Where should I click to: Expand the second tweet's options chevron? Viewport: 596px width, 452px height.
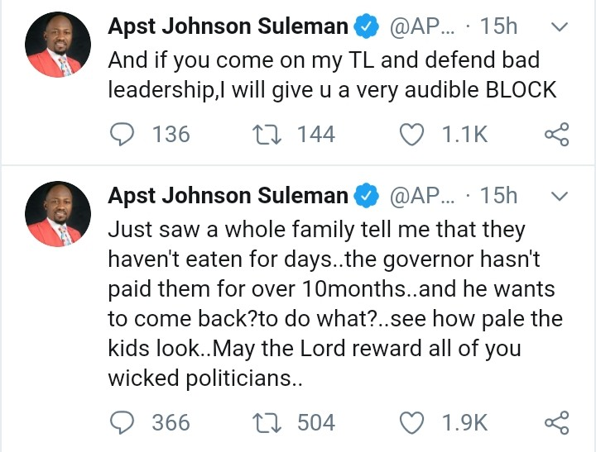560,197
